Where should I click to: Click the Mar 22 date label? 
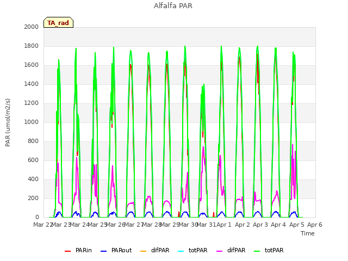pos(42,225)
